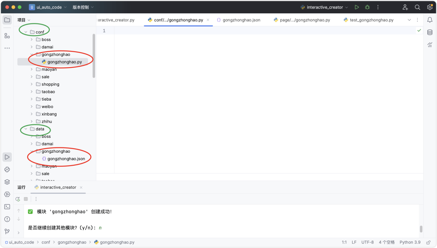Expand the xinbang folder
The width and height of the screenshot is (437, 248).
pos(32,114)
